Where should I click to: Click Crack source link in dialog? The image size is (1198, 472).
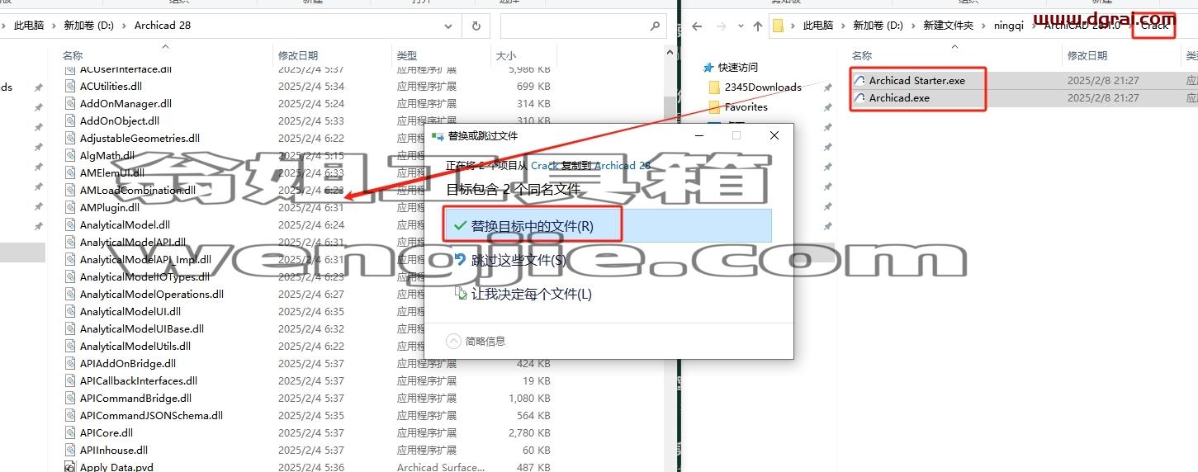(544, 165)
